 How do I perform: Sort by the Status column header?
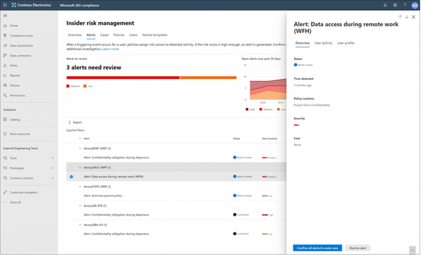click(236, 139)
